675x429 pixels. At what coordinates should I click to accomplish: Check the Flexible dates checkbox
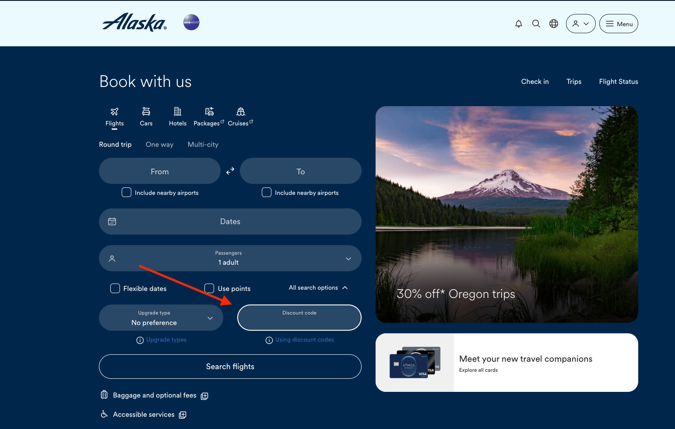(115, 288)
